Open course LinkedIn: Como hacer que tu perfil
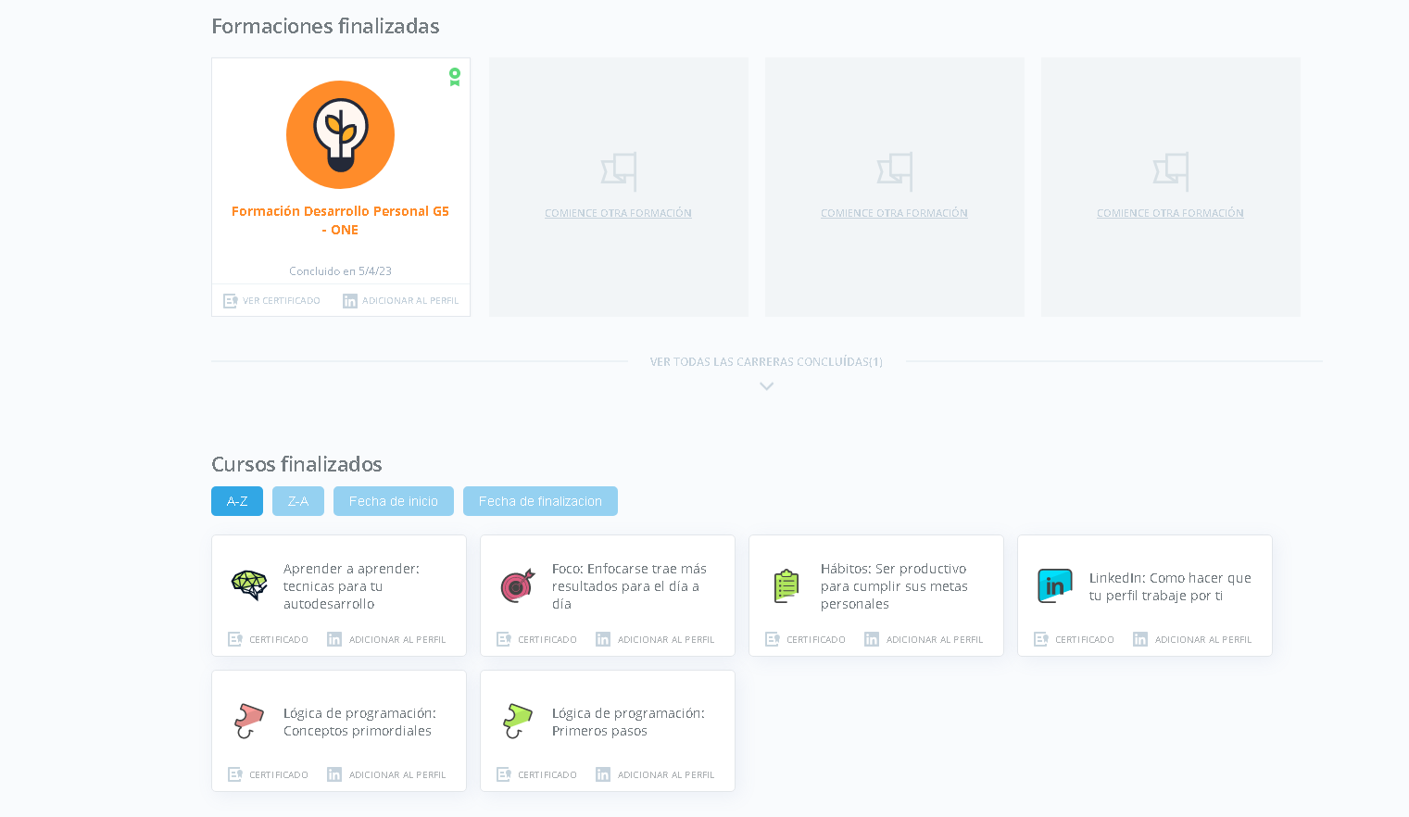1409x817 pixels. click(1170, 586)
